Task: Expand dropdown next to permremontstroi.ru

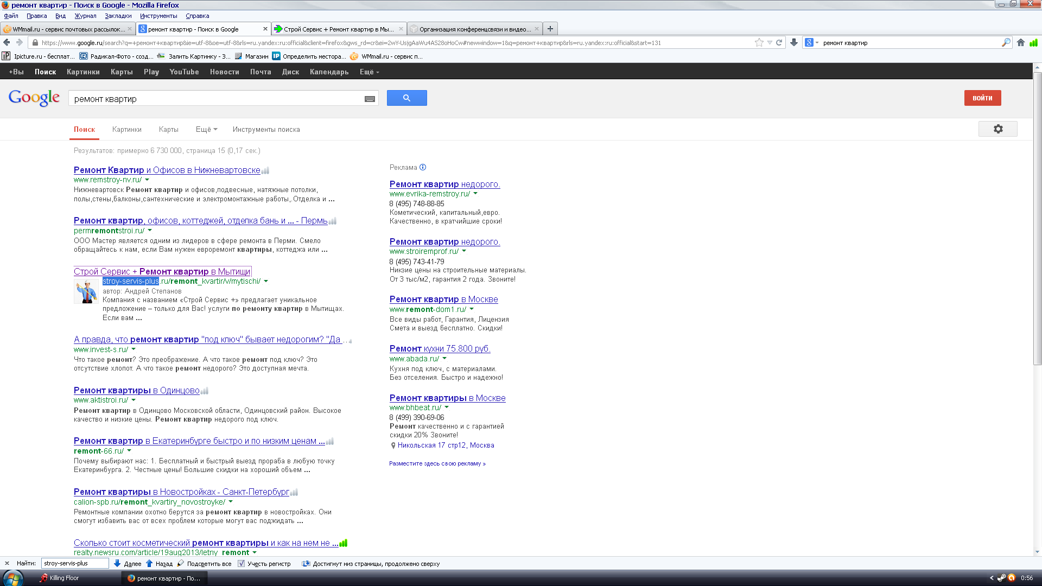Action: click(150, 231)
